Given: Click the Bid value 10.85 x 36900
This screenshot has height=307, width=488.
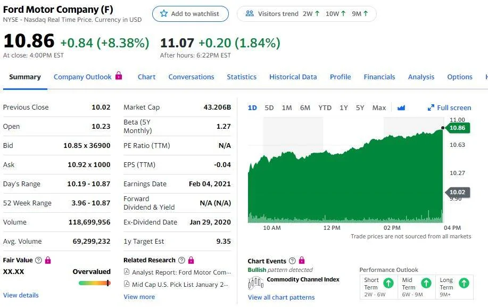Looking at the screenshot, I should pyautogui.click(x=87, y=146).
